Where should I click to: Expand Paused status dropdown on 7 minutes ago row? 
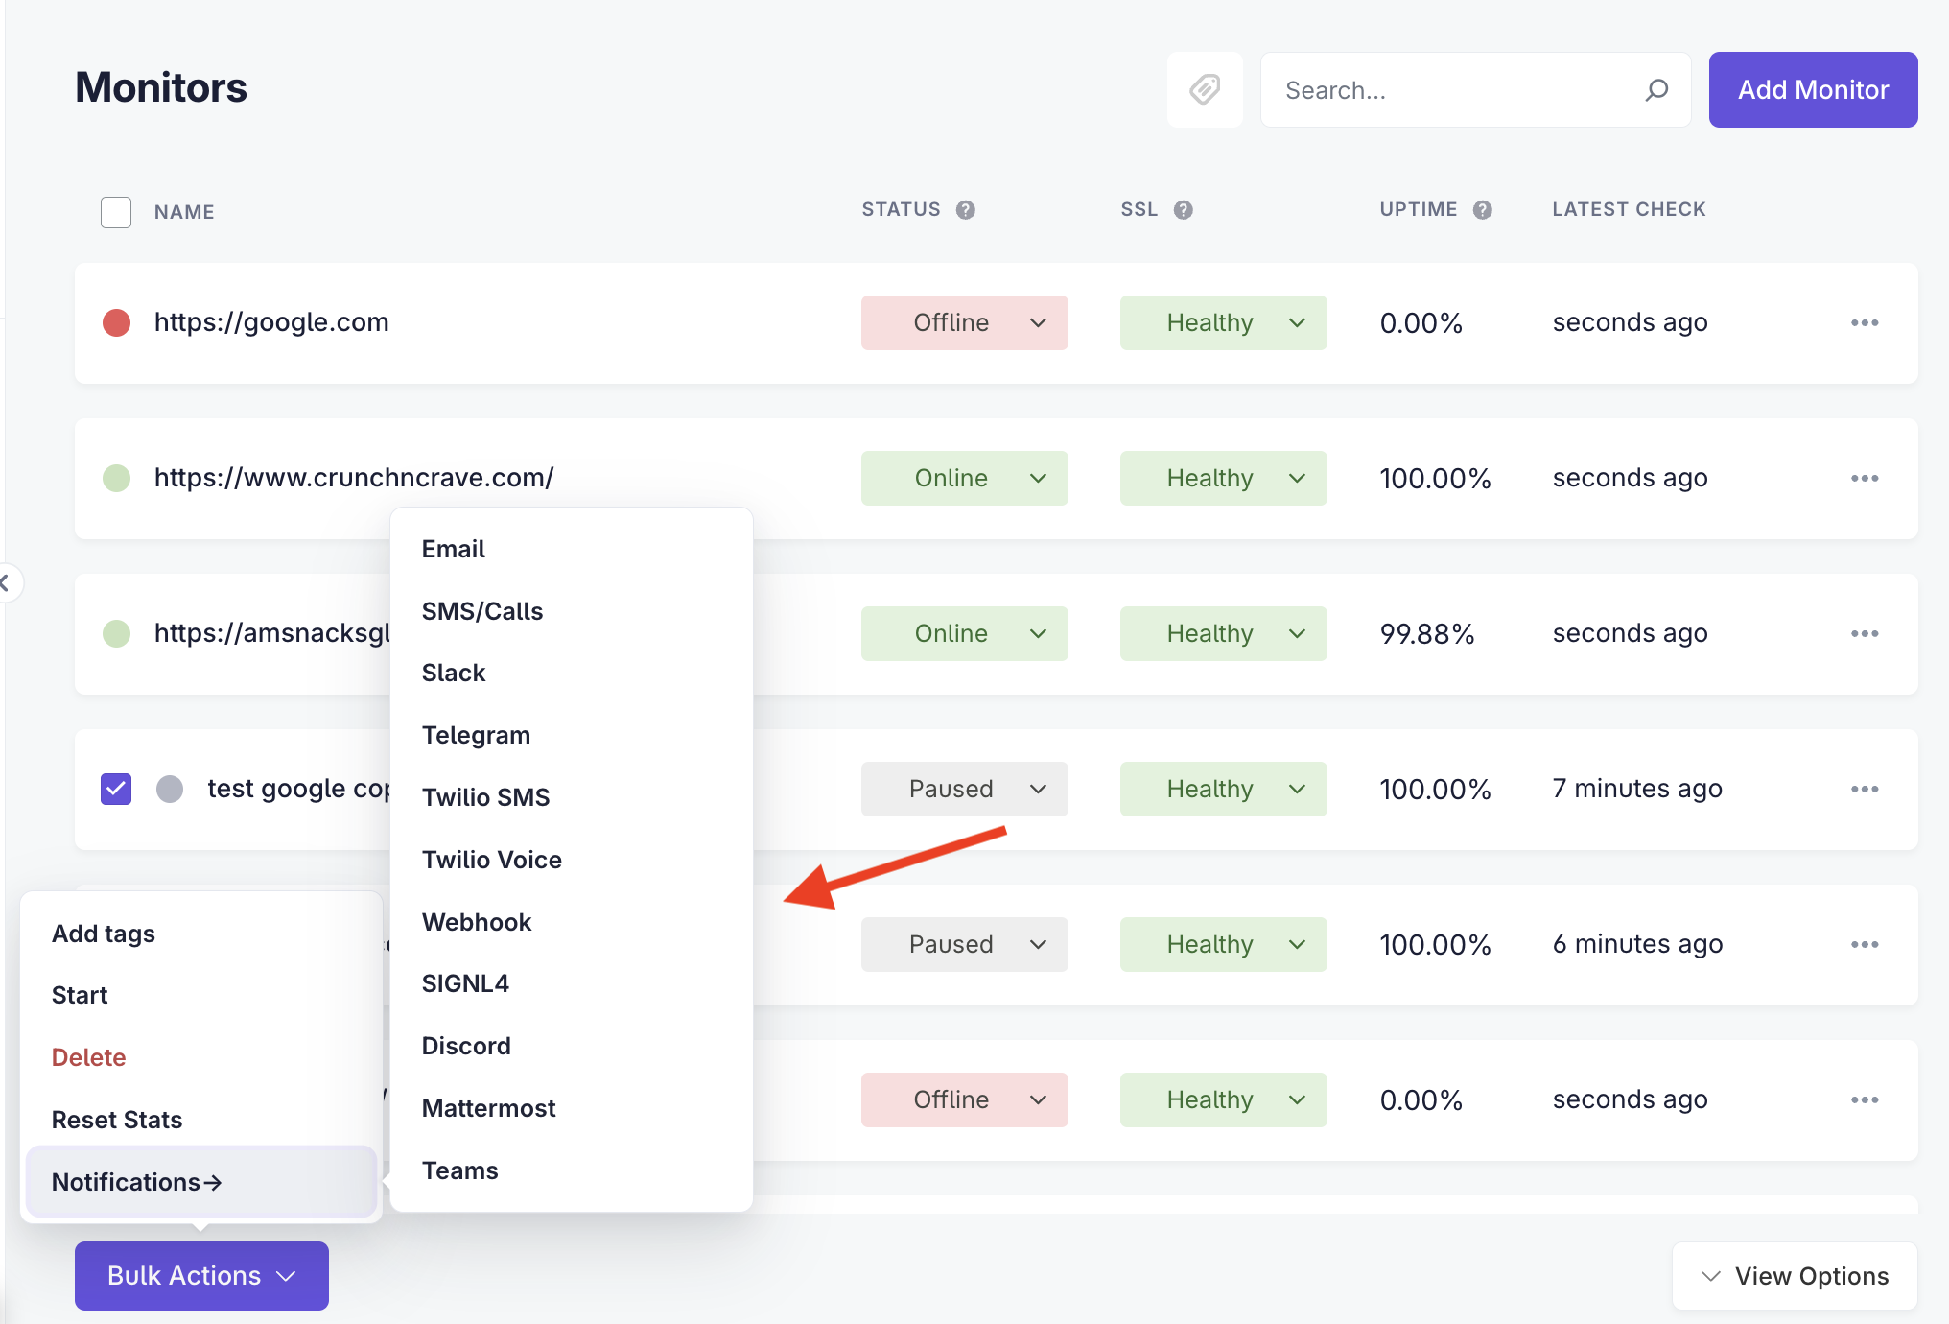coord(965,790)
